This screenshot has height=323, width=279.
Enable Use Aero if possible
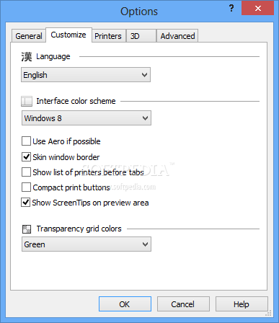[x=26, y=141]
